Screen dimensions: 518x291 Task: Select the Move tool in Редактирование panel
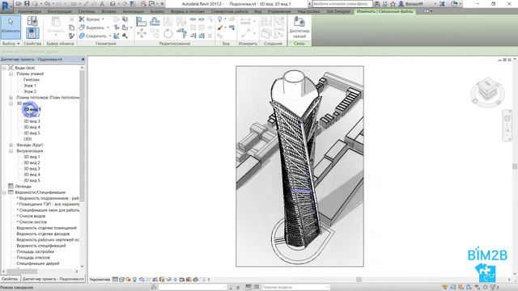coord(142,33)
